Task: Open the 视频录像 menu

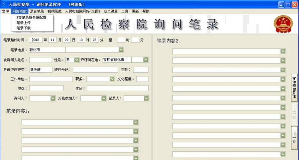Action: pyautogui.click(x=54, y=11)
